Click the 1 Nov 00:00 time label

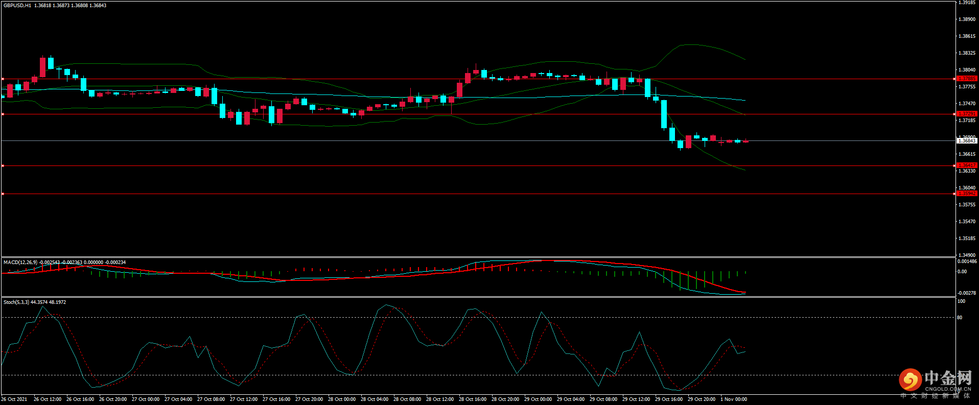(x=734, y=399)
